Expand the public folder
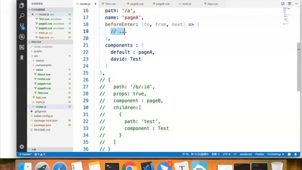This screenshot has height=170, width=302. click(x=38, y=51)
